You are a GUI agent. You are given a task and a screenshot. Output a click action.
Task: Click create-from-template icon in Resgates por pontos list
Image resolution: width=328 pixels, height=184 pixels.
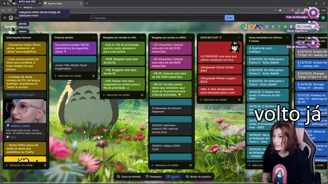click(190, 165)
